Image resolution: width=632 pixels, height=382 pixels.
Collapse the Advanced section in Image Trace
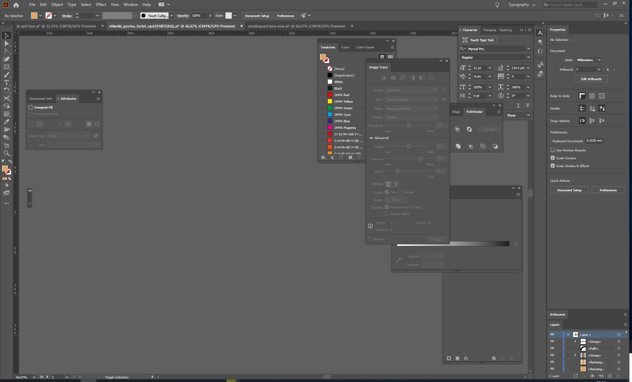pos(371,138)
